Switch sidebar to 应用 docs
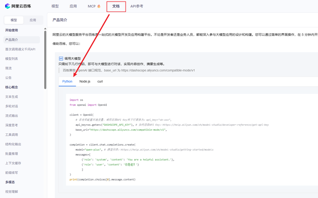This screenshot has height=198, width=318. [x=33, y=20]
